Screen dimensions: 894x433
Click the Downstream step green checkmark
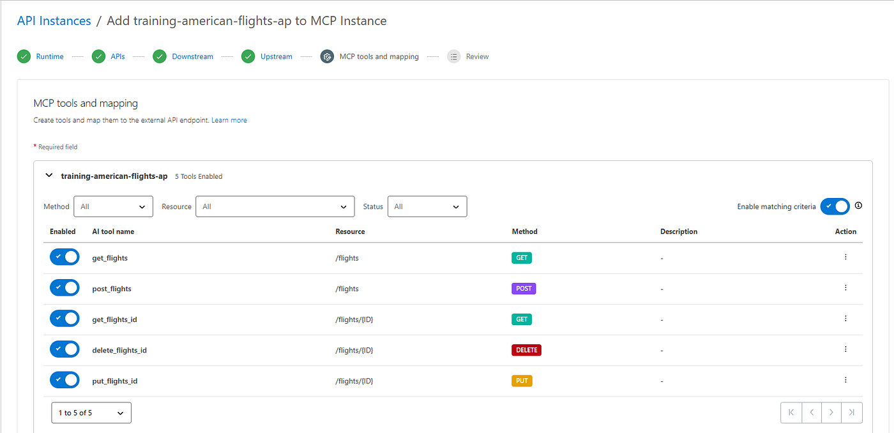(160, 56)
